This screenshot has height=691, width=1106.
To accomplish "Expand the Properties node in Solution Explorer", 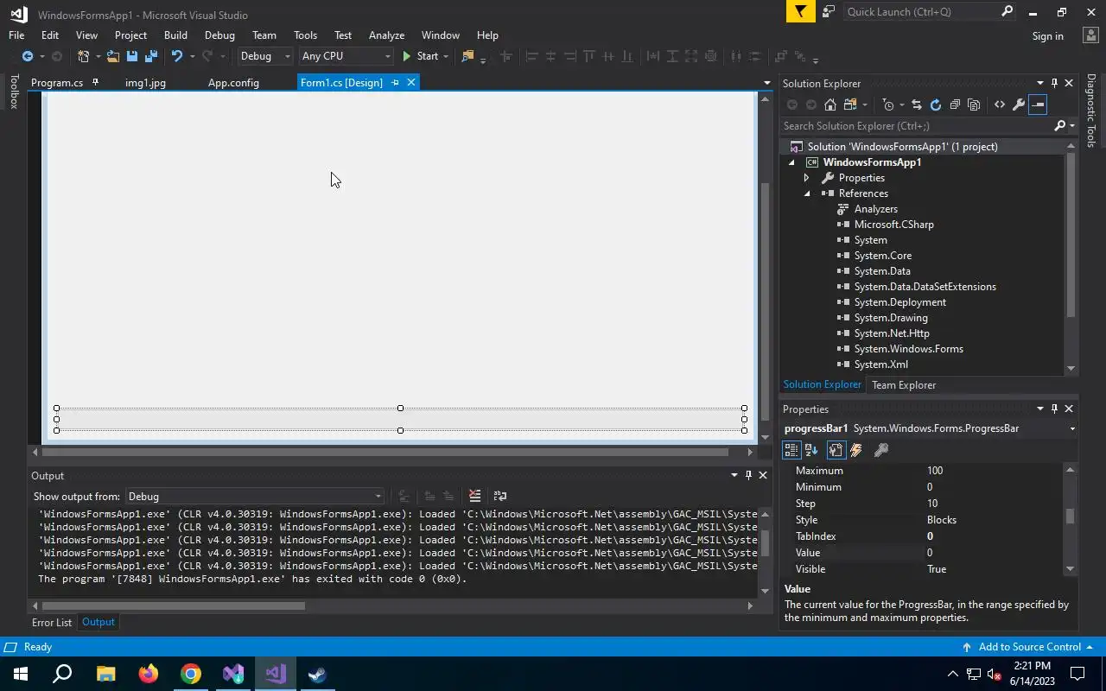I will [806, 178].
